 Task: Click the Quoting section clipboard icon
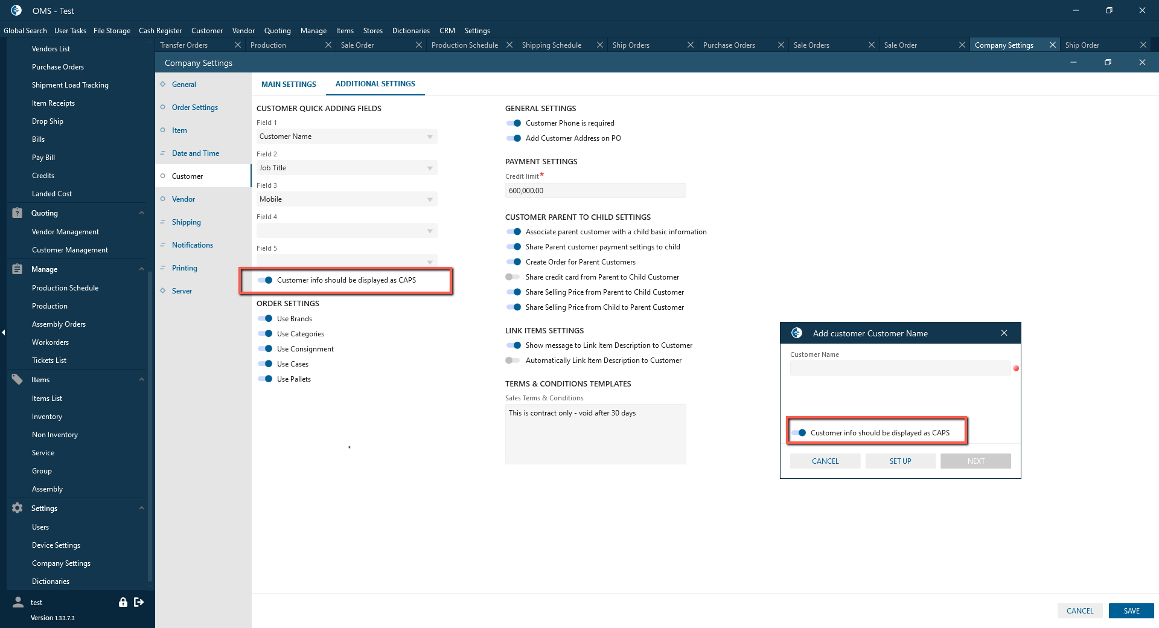pyautogui.click(x=18, y=213)
